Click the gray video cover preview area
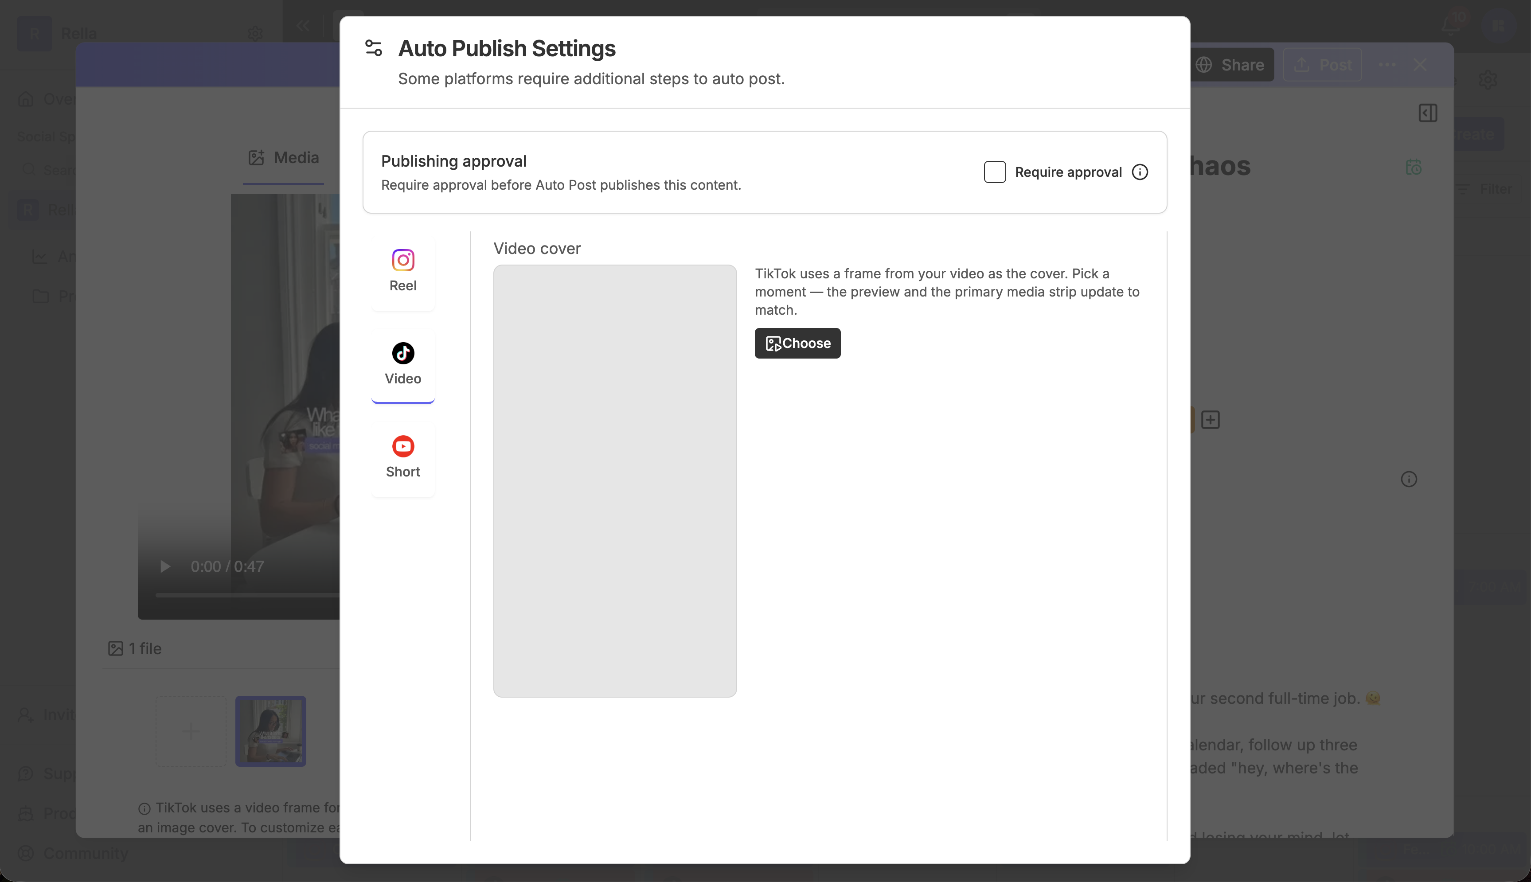1531x882 pixels. point(615,480)
